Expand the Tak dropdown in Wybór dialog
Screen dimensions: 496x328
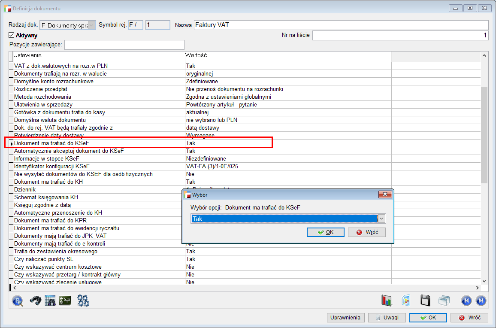tap(381, 219)
